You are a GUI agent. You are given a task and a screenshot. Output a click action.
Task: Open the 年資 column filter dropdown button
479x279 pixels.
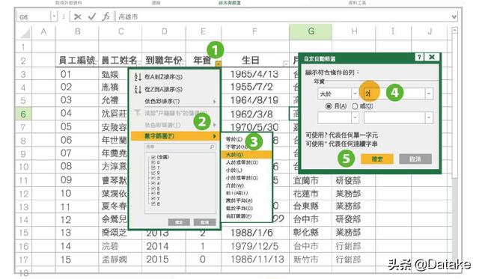point(218,64)
